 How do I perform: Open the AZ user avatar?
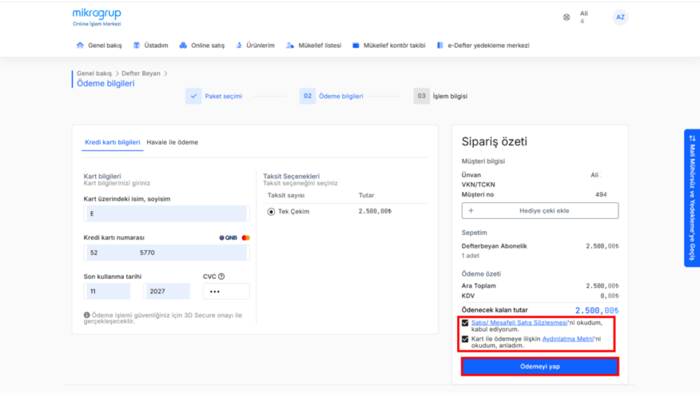[620, 17]
